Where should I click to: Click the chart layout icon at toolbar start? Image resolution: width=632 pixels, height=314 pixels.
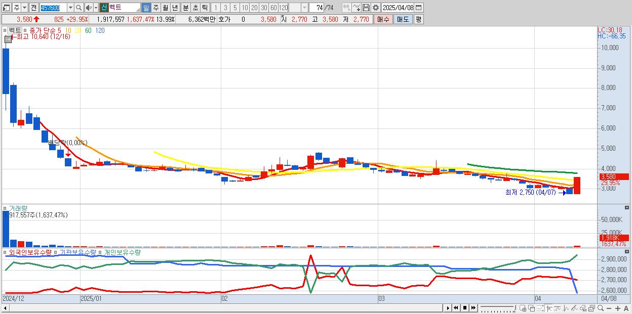click(x=7, y=8)
